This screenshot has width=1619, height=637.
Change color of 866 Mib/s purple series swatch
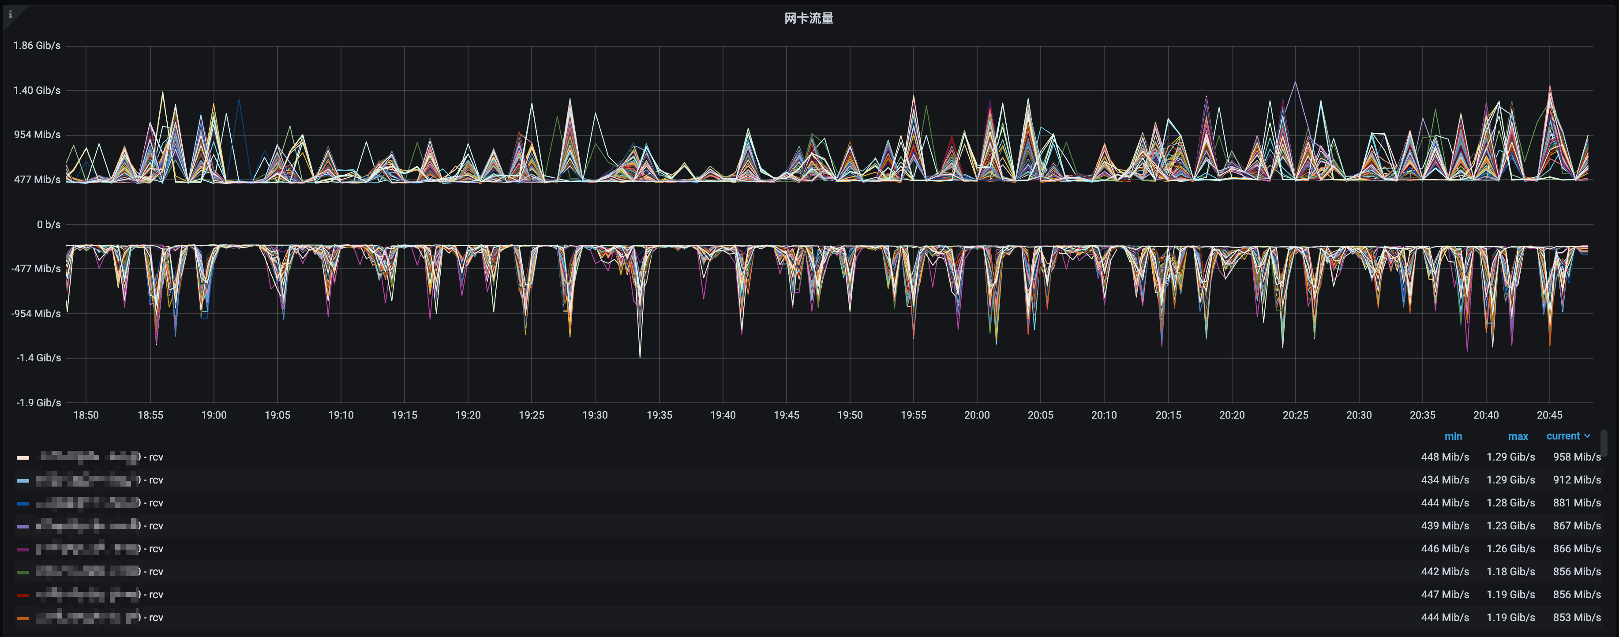click(22, 550)
